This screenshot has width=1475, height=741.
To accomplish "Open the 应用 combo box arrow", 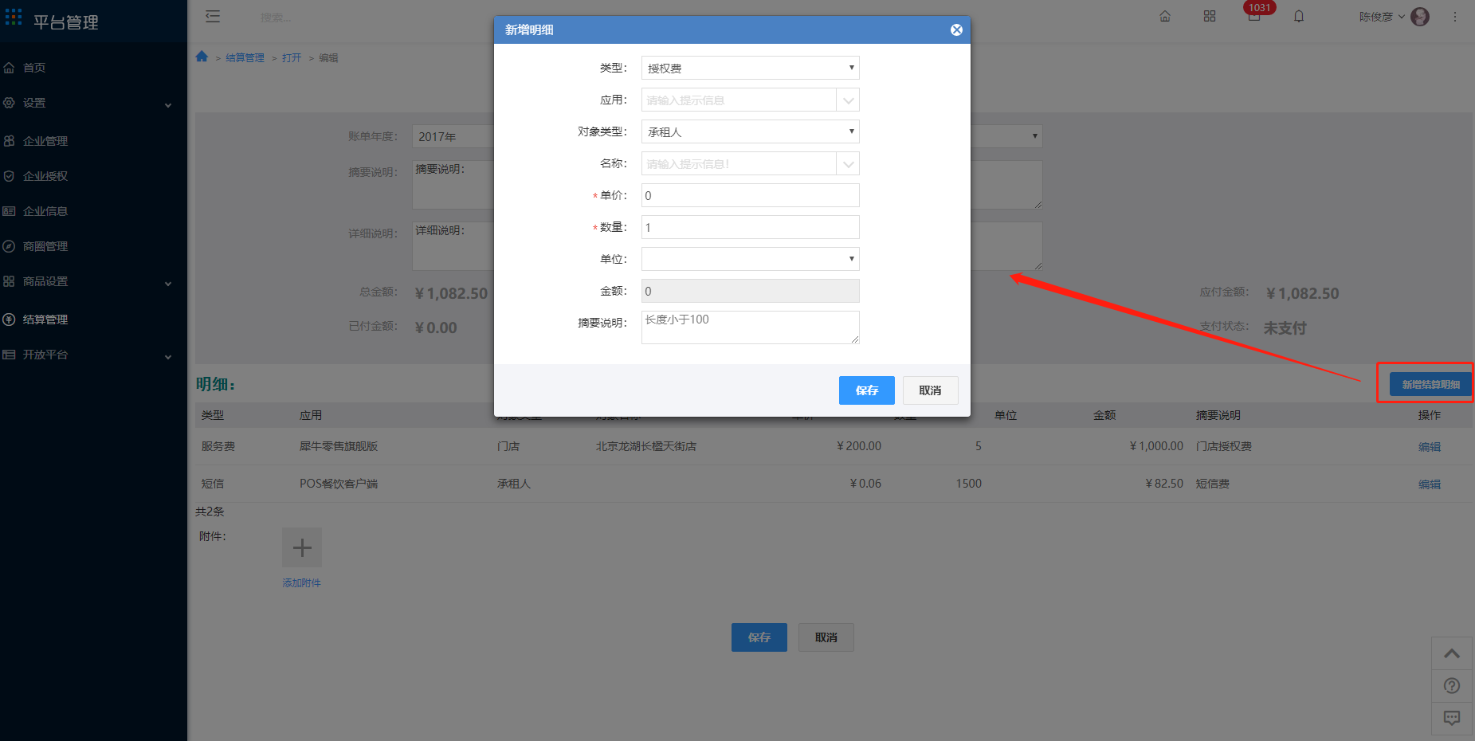I will [848, 100].
